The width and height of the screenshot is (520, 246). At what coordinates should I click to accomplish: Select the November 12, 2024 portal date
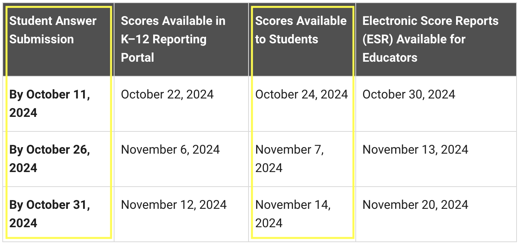click(174, 205)
